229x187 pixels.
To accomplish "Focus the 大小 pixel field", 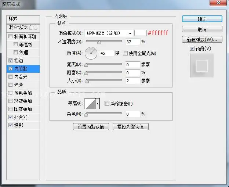I will (x=132, y=81).
